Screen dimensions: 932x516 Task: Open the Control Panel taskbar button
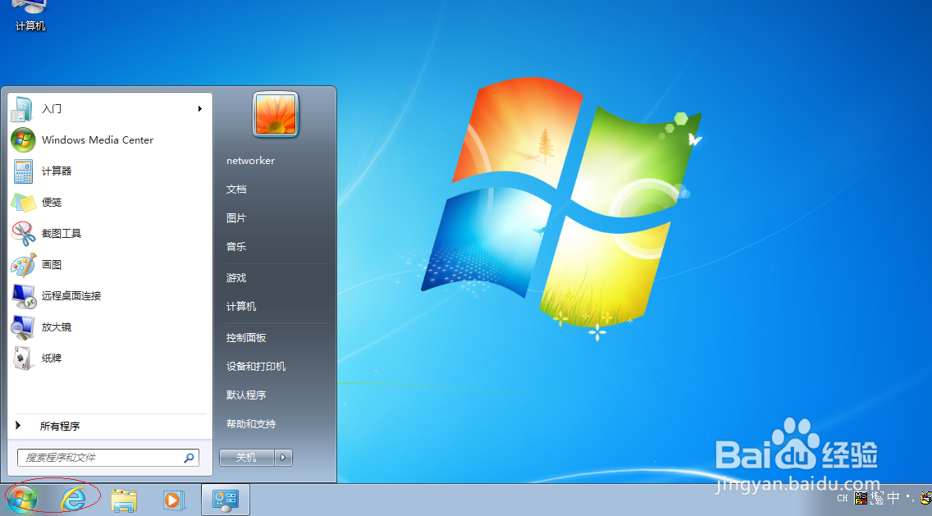[226, 500]
